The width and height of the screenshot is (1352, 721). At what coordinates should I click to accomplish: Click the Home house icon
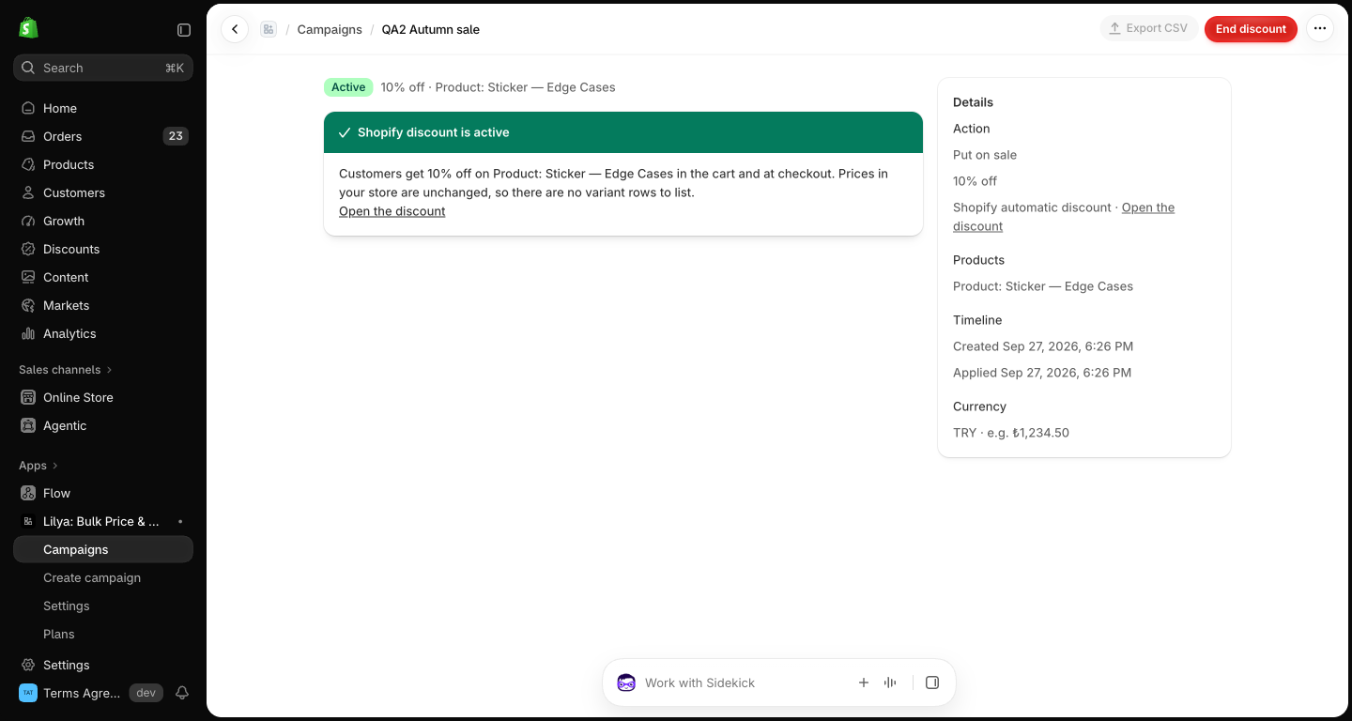pos(28,108)
